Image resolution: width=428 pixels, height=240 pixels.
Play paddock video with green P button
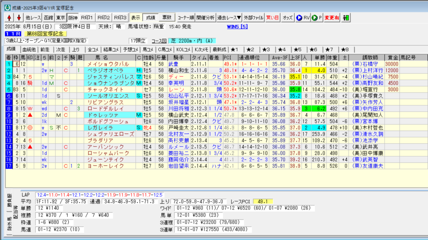tap(317, 18)
